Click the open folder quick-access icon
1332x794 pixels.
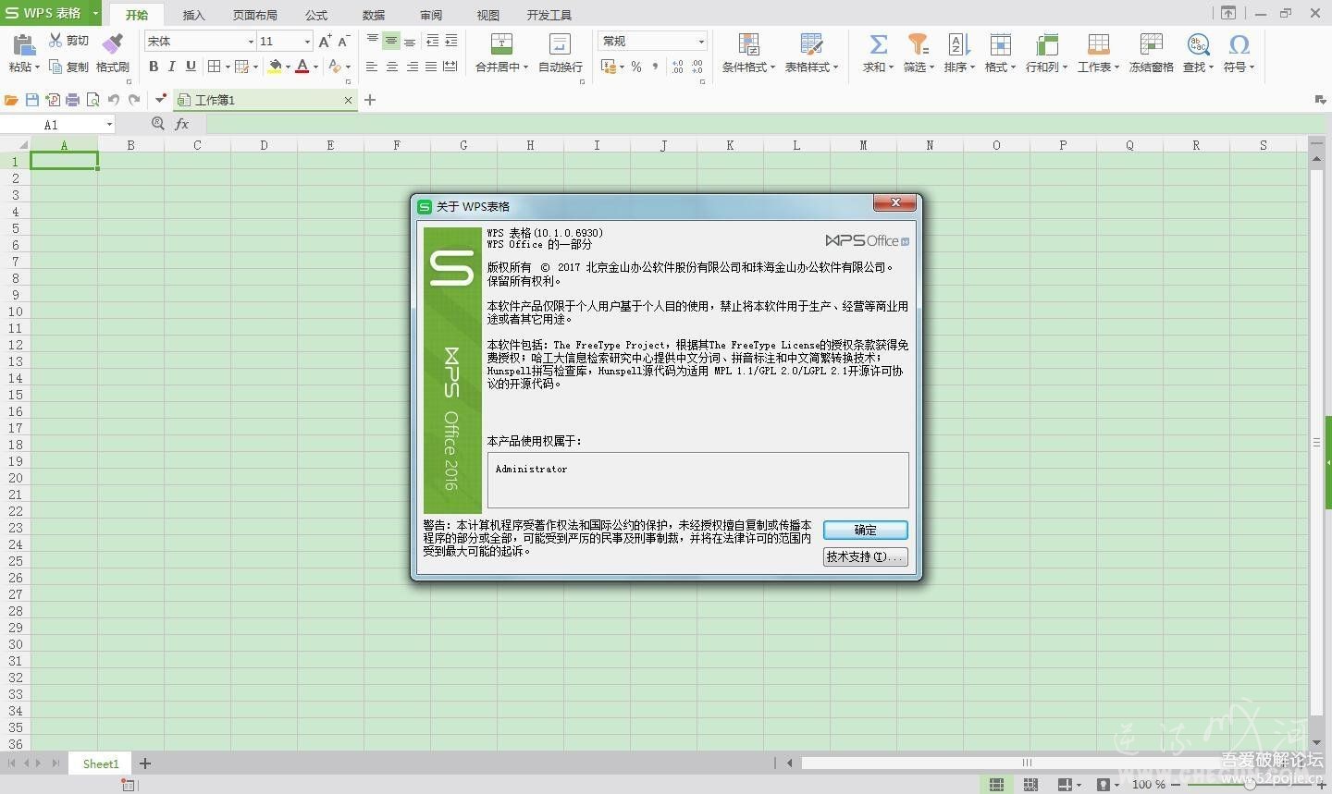click(11, 100)
